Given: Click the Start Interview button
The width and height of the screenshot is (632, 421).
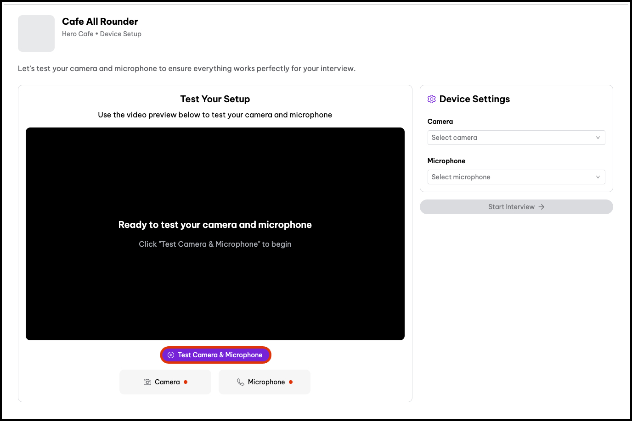Looking at the screenshot, I should (x=516, y=207).
